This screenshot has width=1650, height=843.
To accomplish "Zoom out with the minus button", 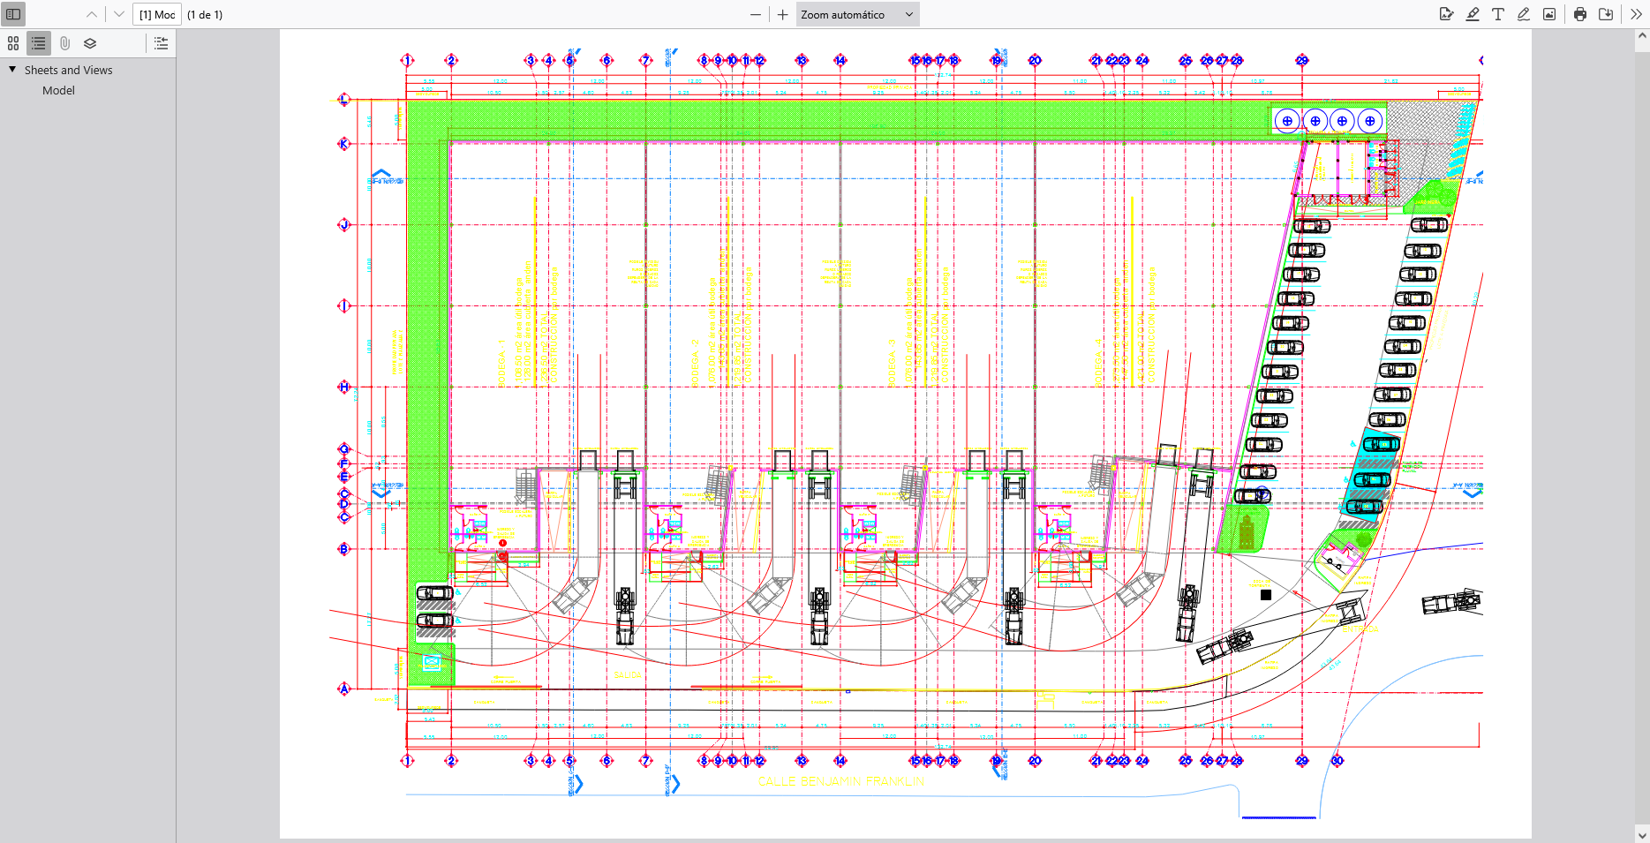I will coord(756,14).
